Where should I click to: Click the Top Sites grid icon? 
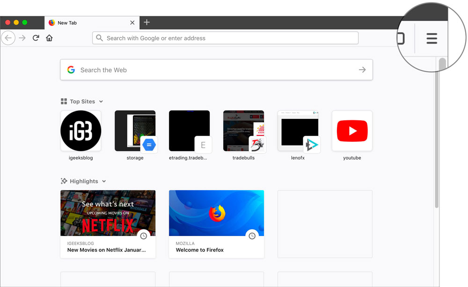(x=63, y=101)
